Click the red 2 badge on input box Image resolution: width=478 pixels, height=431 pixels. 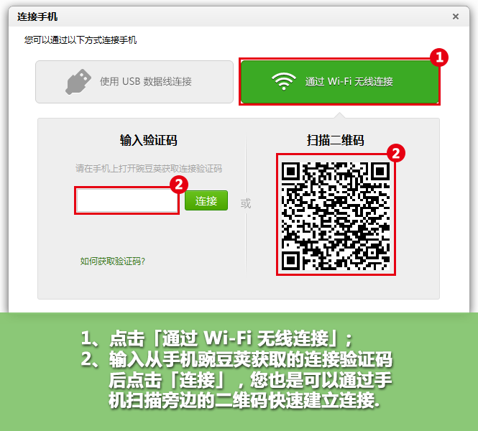coord(179,185)
